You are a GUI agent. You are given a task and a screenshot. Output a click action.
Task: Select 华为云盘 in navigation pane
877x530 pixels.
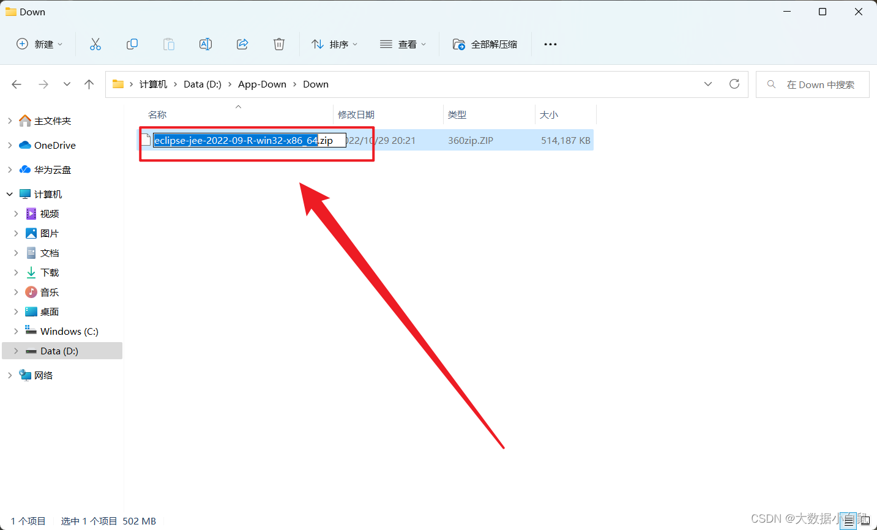[53, 170]
